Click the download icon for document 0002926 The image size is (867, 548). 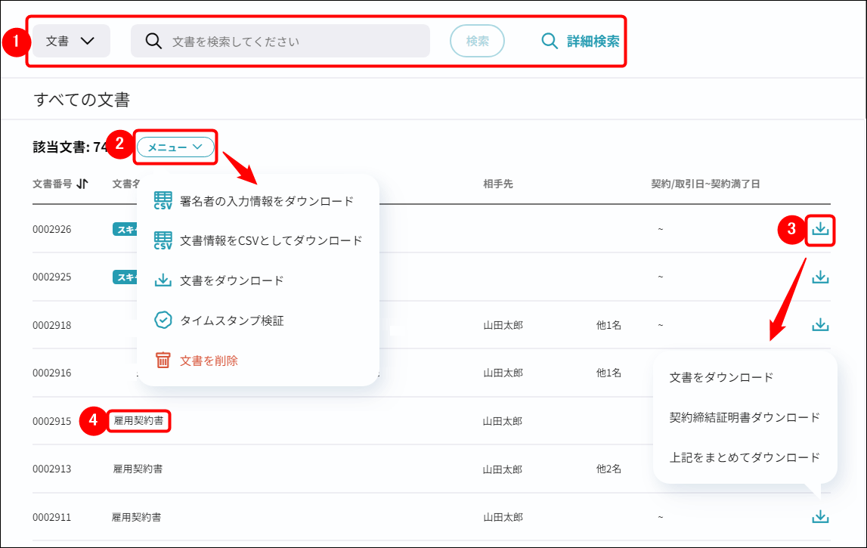[820, 229]
